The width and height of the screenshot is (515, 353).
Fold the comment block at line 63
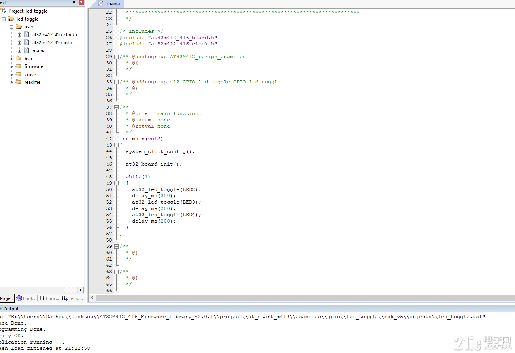pyautogui.click(x=116, y=272)
